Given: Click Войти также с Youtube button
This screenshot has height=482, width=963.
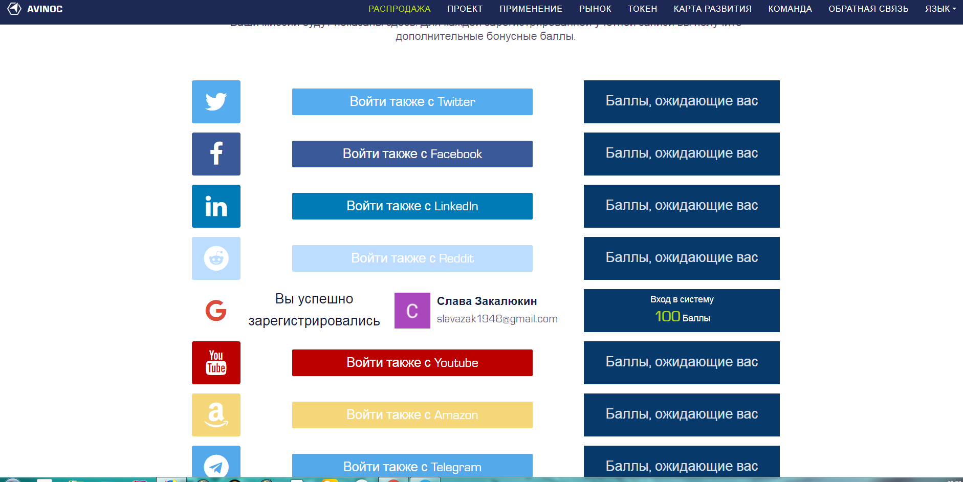Looking at the screenshot, I should [x=412, y=363].
